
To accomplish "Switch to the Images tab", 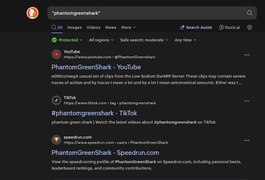I will pyautogui.click(x=75, y=27).
